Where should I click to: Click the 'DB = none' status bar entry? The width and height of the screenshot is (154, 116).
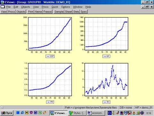pos(126,108)
